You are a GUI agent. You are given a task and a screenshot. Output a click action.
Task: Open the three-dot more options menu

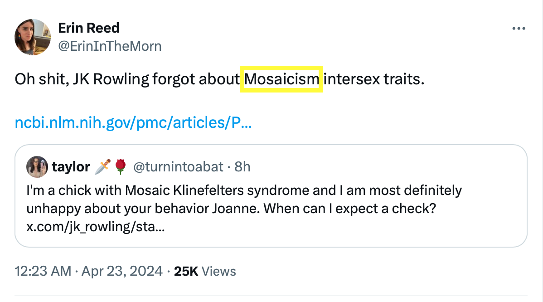click(518, 29)
